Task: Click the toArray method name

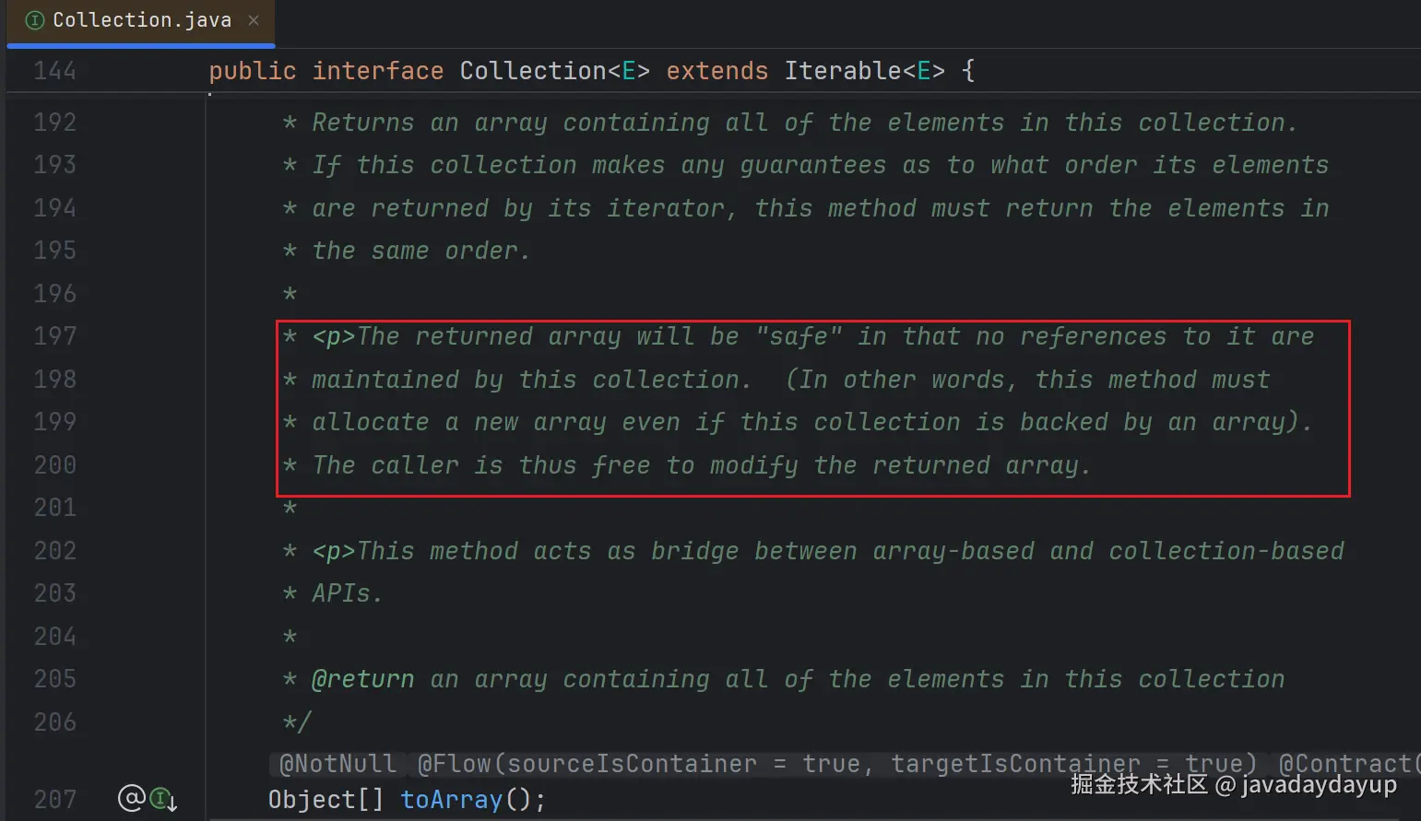Action: (452, 799)
